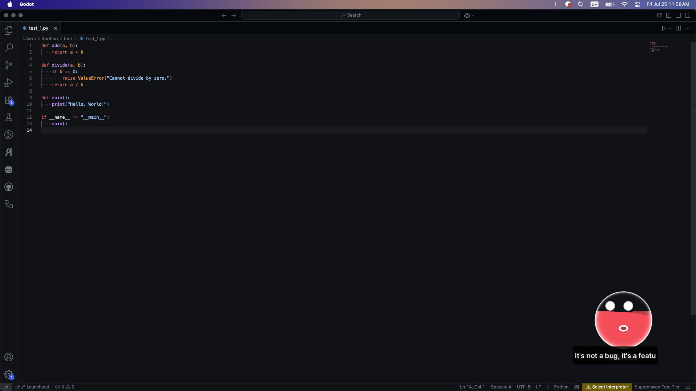696x391 pixels.
Task: Open the Copilot chat dropdown chevron
Action: click(x=473, y=15)
